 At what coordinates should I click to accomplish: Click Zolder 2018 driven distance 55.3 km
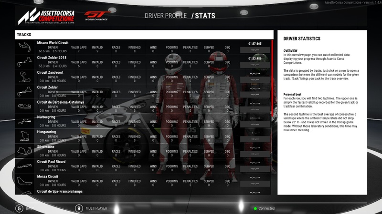point(44,66)
